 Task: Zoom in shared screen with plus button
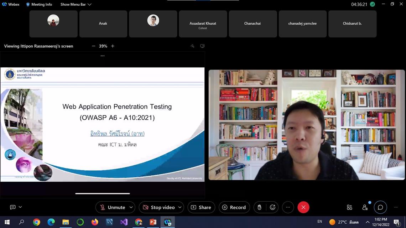pyautogui.click(x=113, y=46)
